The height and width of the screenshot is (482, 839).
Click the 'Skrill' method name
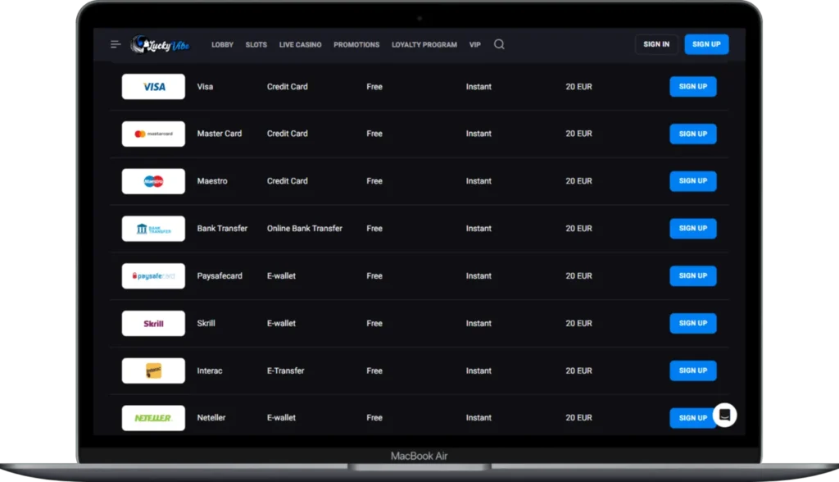tap(206, 324)
